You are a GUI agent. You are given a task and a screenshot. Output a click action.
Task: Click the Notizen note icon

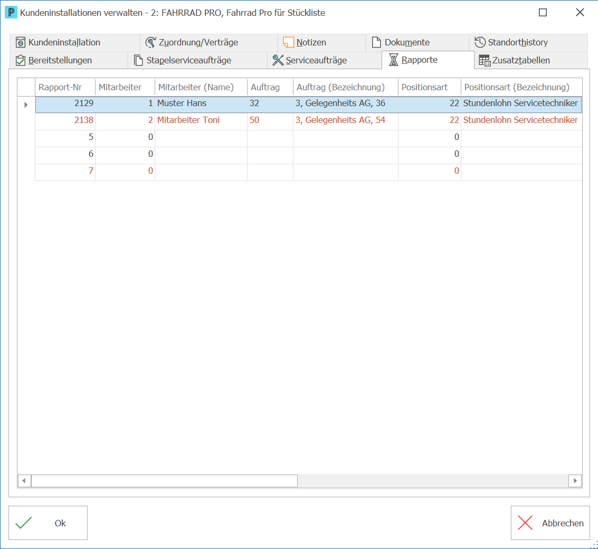pos(288,42)
